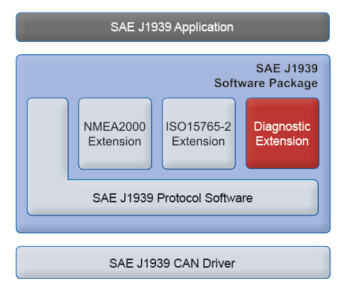Select the red Diagnostic Extension block
347x292 pixels.
coord(282,133)
